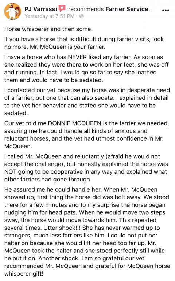Click 'nudging him for head pats' text
The height and width of the screenshot is (281, 175).
41,212
